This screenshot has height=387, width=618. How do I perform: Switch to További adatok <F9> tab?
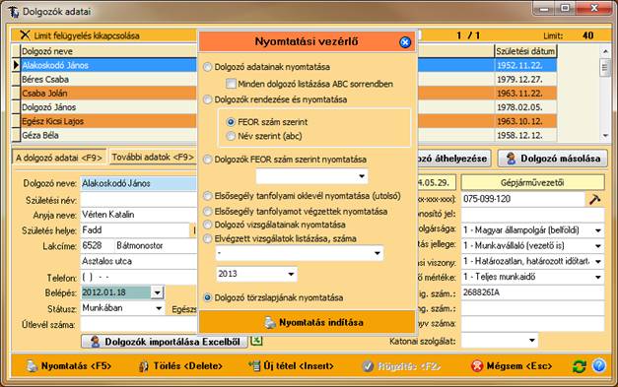[x=153, y=158]
